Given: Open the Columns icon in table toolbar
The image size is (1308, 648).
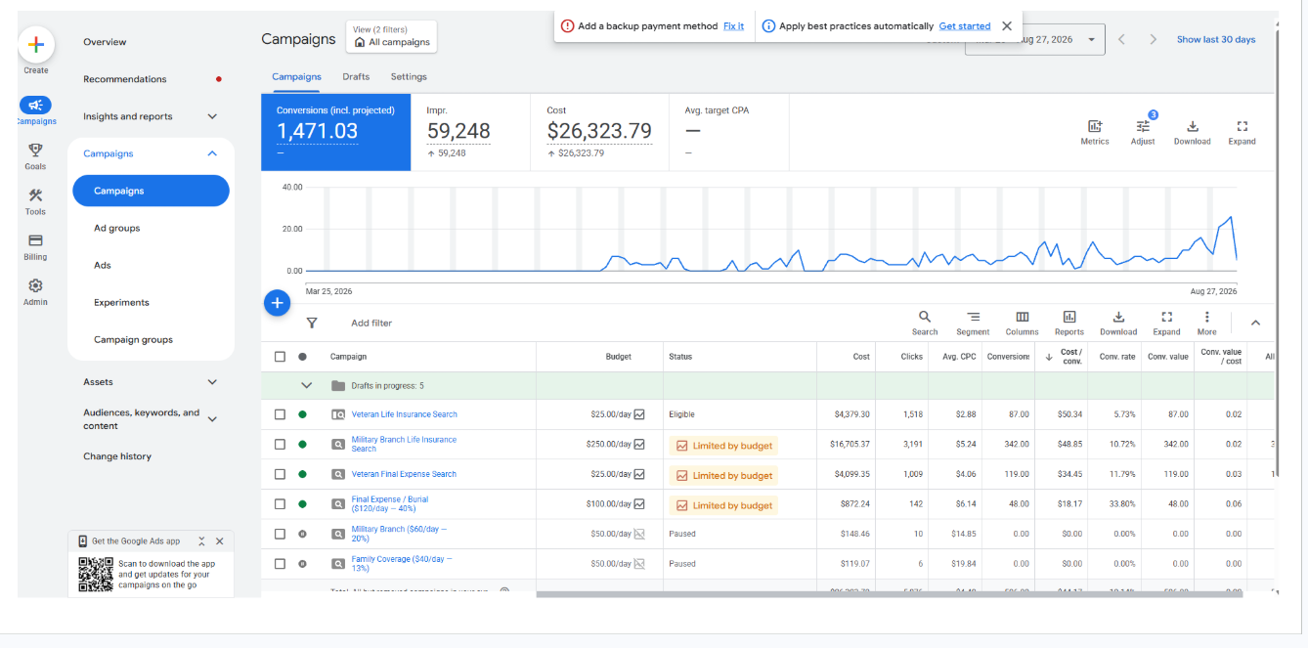Looking at the screenshot, I should point(1022,317).
